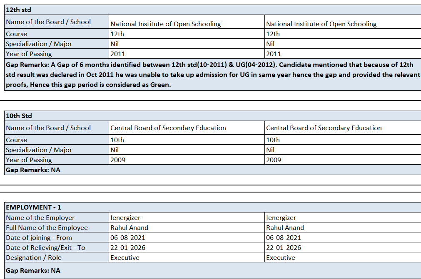Click the 'Date of Relieving/Exit - To' label
Viewport: 421px width, 279px height.
[45, 248]
